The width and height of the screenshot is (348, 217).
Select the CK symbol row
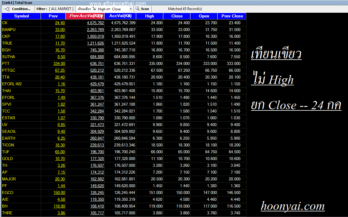coord(124,23)
